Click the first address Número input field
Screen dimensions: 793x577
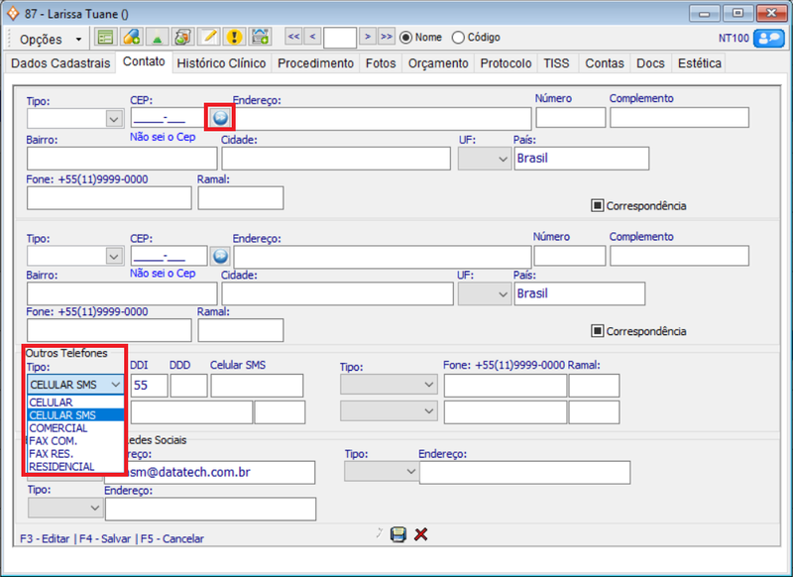570,118
